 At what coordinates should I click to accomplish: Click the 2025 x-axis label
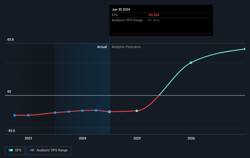[137, 139]
